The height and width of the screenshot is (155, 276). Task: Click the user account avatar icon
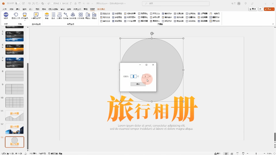[x=239, y=3]
